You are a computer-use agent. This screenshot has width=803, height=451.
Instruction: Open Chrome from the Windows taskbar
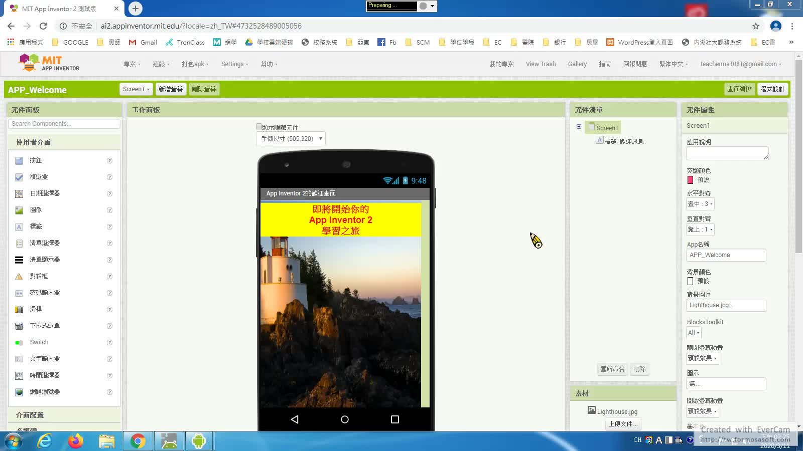click(138, 441)
